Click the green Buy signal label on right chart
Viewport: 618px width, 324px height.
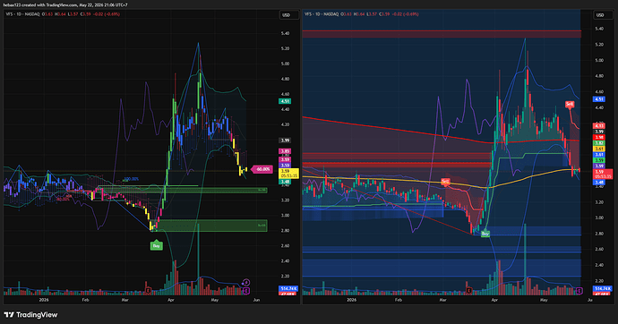pyautogui.click(x=485, y=234)
